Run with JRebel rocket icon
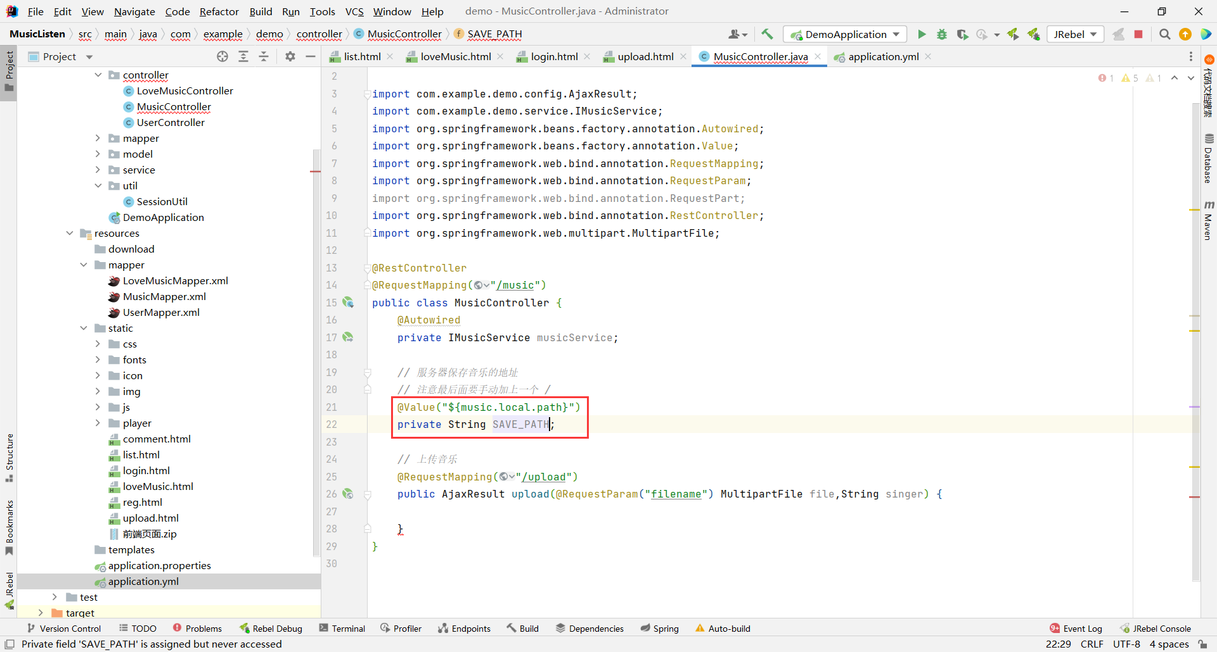Screen dimensions: 1217x652 [1013, 34]
